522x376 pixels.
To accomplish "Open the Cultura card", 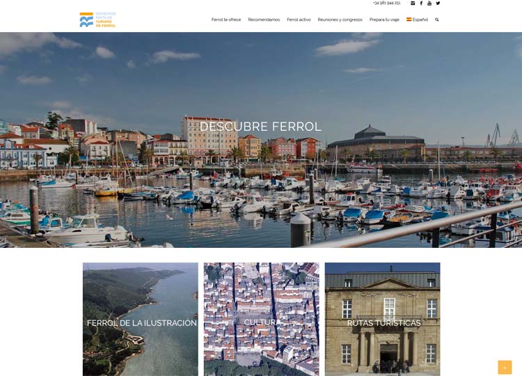I will coord(261,319).
